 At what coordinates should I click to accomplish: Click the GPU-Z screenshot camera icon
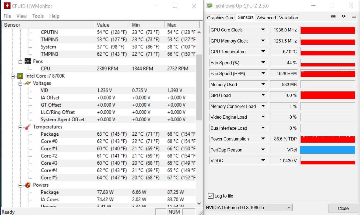pyautogui.click(x=333, y=16)
